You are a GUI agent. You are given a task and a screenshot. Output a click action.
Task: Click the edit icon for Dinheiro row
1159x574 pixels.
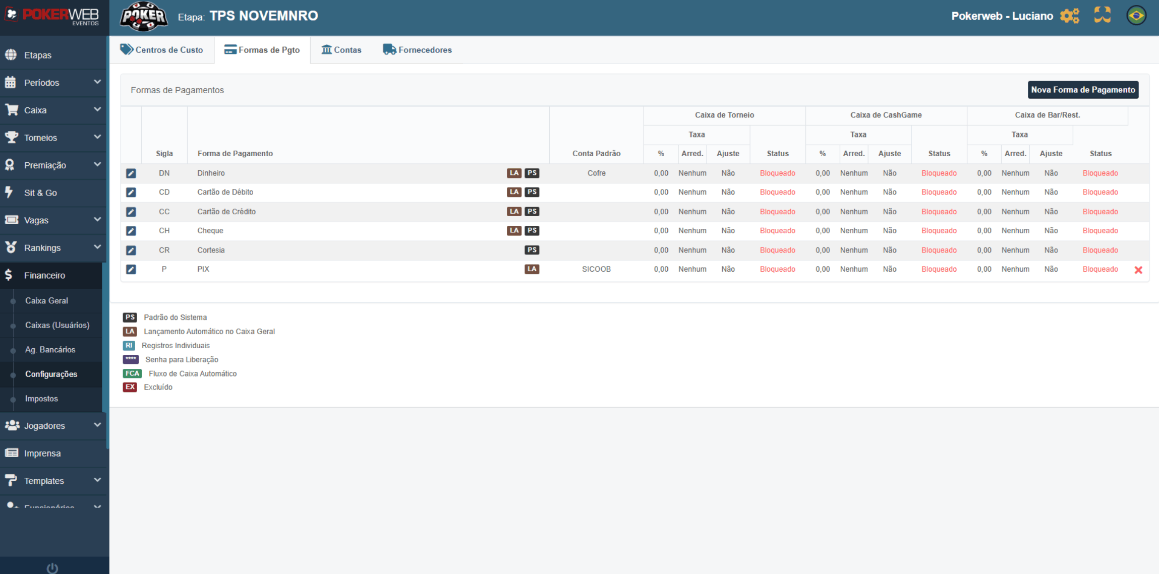click(131, 173)
